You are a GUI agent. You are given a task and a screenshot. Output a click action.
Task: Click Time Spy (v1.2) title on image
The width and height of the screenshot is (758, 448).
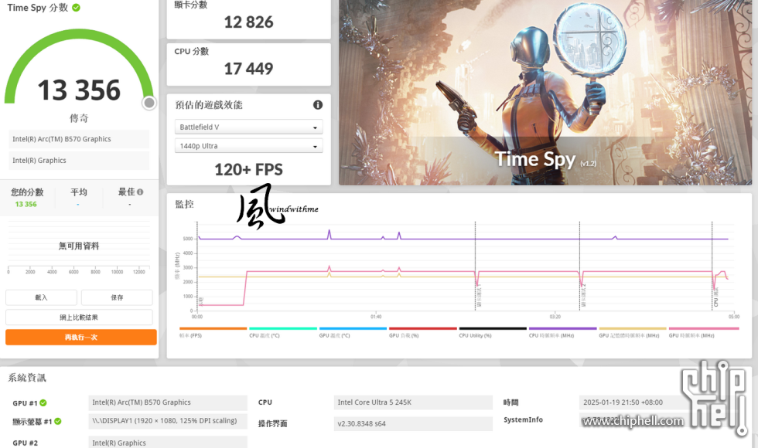pyautogui.click(x=546, y=160)
